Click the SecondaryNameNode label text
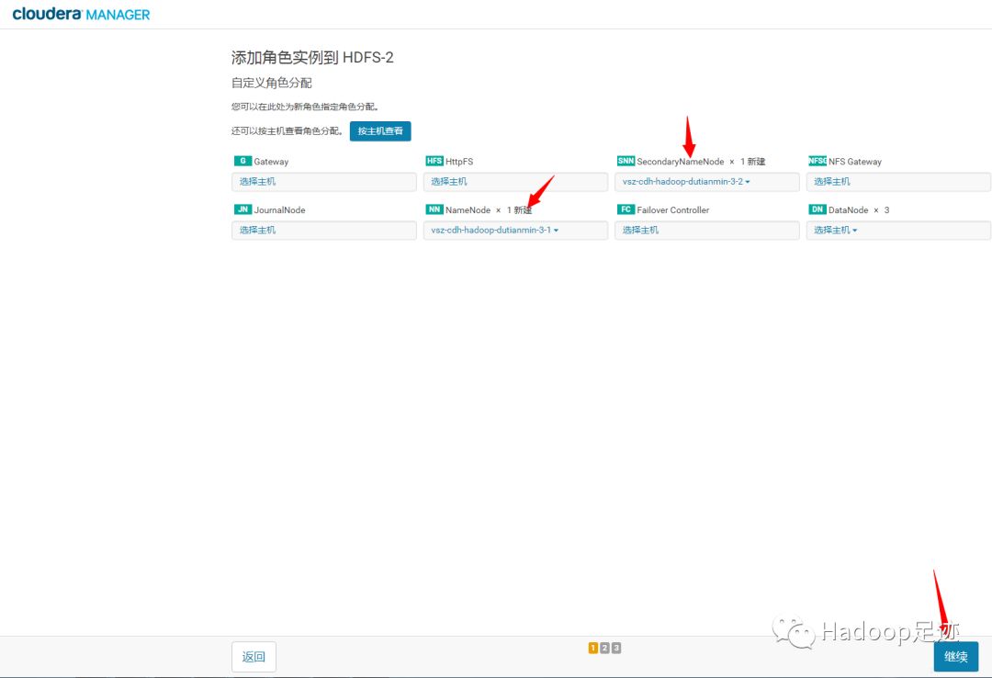The height and width of the screenshot is (678, 992). click(x=680, y=162)
